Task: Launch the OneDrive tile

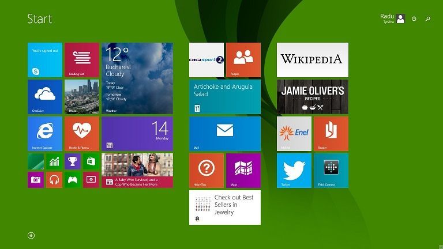Action: pyautogui.click(x=45, y=97)
